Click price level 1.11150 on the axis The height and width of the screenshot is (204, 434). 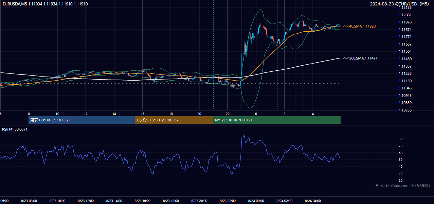coord(405,81)
